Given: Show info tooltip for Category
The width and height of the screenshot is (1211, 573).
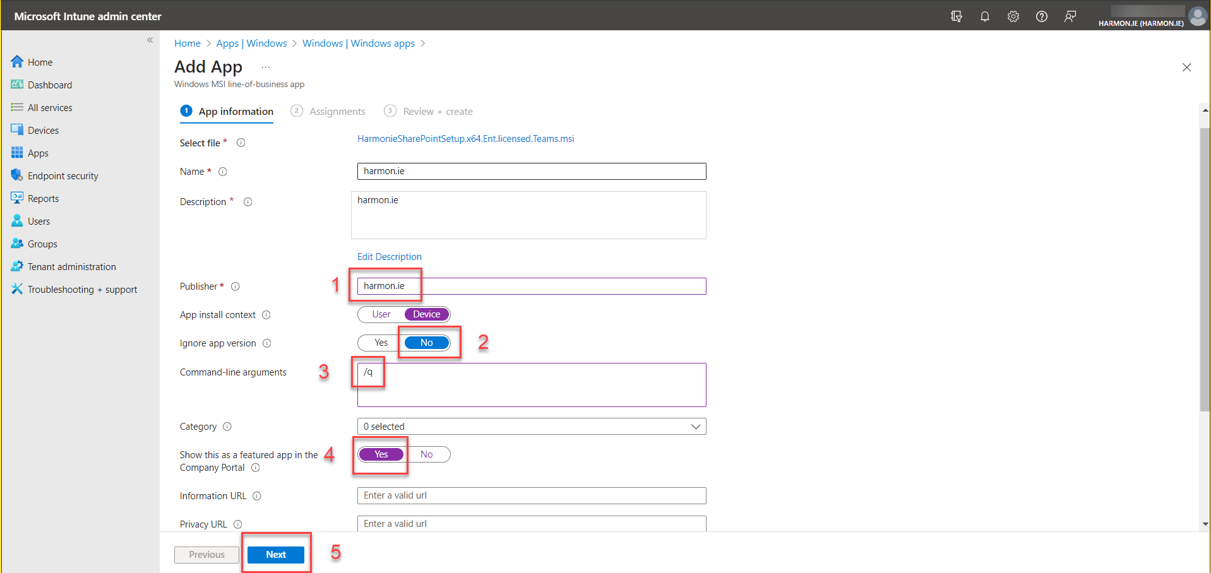Looking at the screenshot, I should (x=227, y=427).
